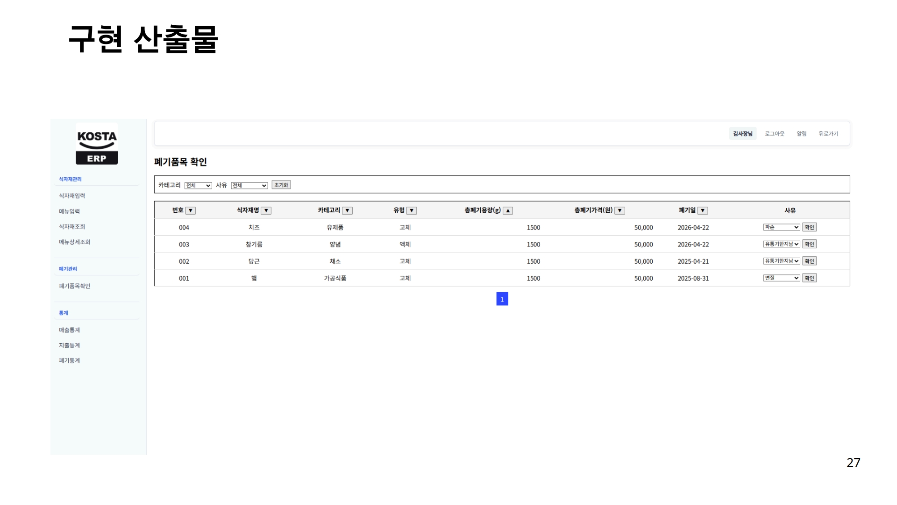Click 통계 section header

point(63,313)
